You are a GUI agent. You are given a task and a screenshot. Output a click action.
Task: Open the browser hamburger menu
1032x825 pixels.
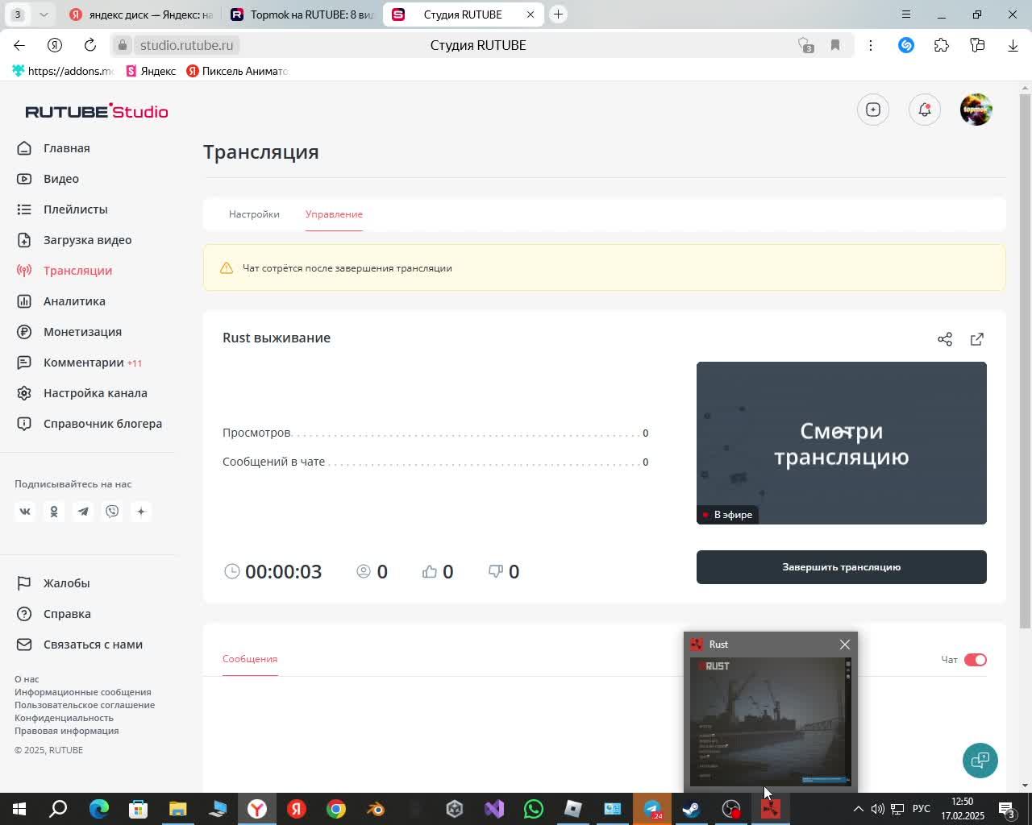click(905, 15)
